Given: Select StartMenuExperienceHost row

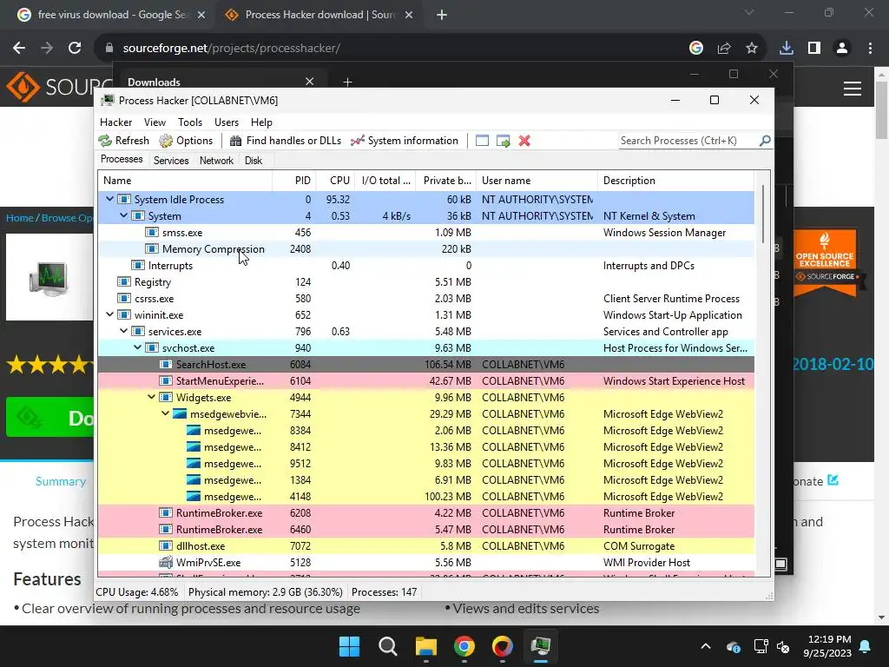Looking at the screenshot, I should (426, 380).
